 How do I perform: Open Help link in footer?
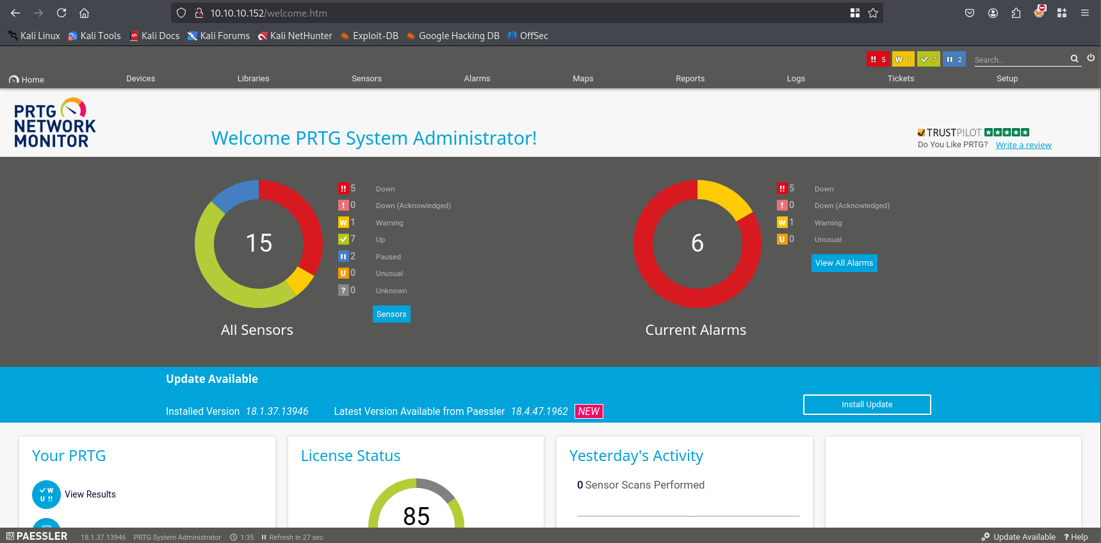[1076, 537]
